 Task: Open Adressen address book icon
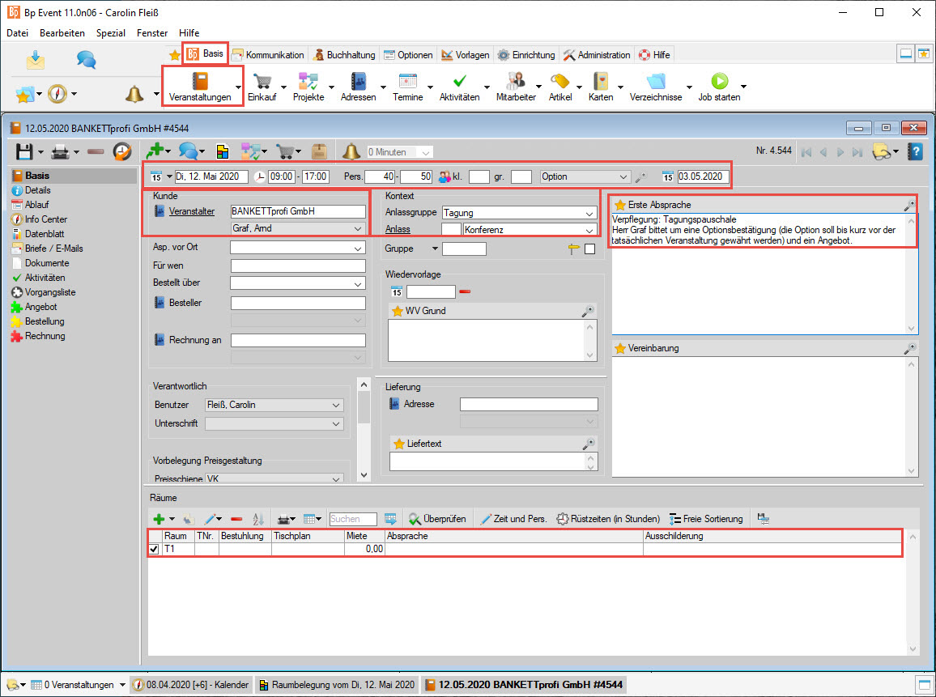(x=359, y=82)
